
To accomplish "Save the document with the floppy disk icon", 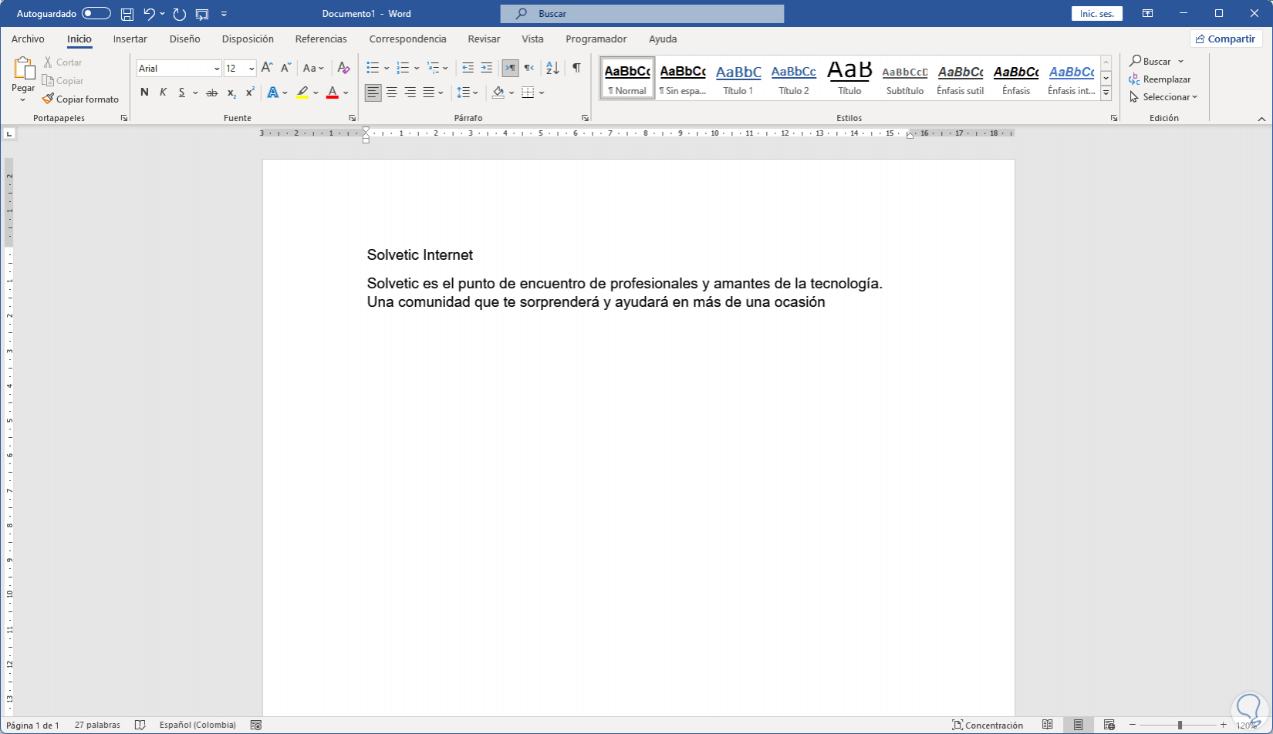I will point(127,14).
